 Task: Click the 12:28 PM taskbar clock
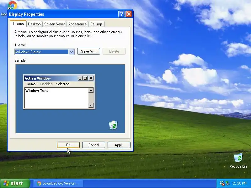[239, 183]
